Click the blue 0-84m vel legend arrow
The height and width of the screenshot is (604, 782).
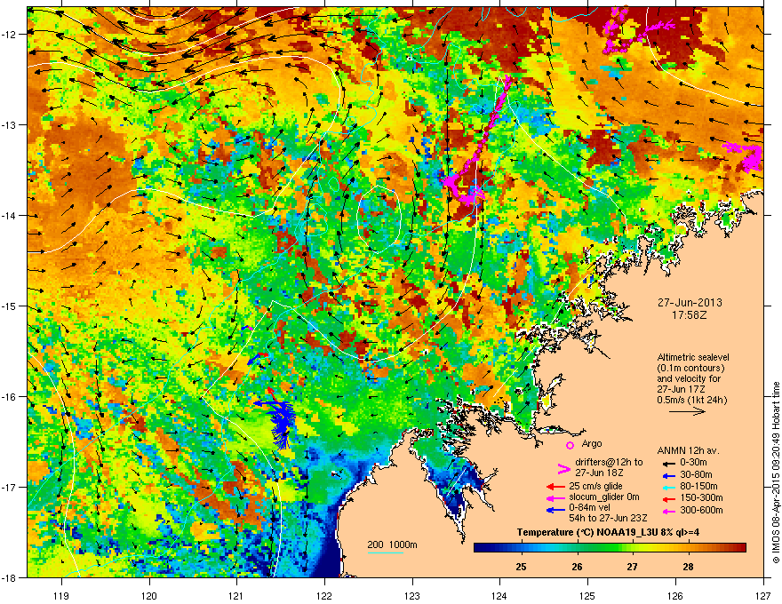click(555, 510)
